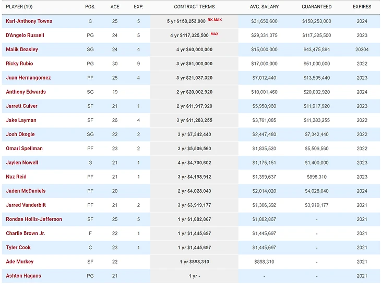Open Ashton Hagans player link
Screen dimensions: 381x284
tap(23, 276)
